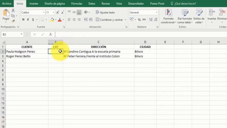This screenshot has width=227, height=128.
Task: Open the Alineación dialog launcher
Action: point(126,27)
